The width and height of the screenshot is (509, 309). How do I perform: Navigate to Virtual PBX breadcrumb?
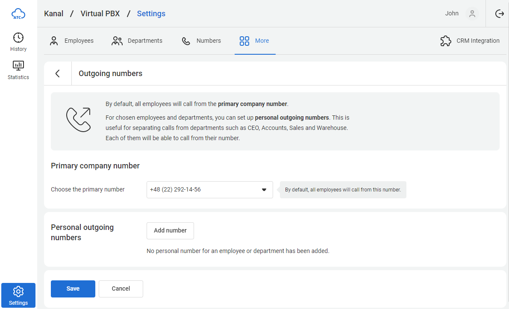click(x=100, y=14)
